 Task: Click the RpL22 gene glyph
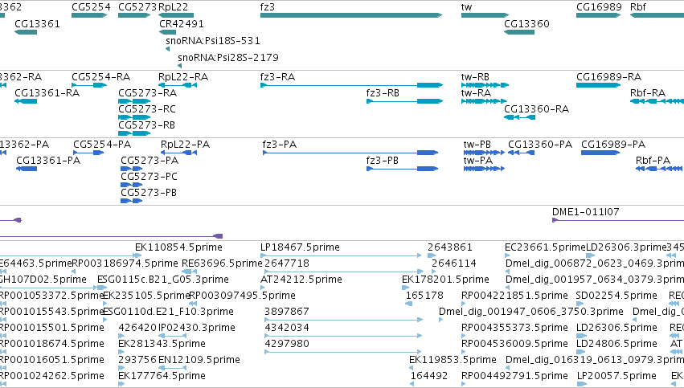176,15
